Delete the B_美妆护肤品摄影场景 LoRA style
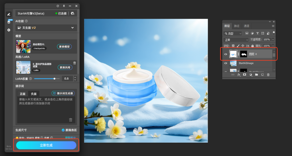Viewport: 292px width, 156px height. click(x=74, y=63)
